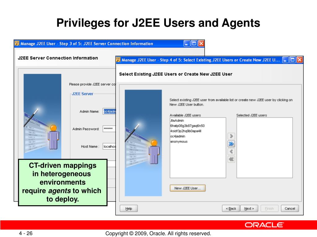
Task: Minimize the Step 3 wizard window
Action: 187,44
